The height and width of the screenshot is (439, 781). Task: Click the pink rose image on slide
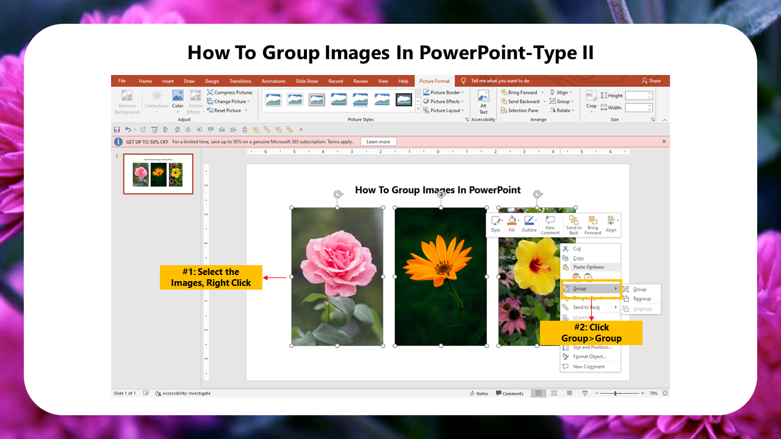coord(337,276)
